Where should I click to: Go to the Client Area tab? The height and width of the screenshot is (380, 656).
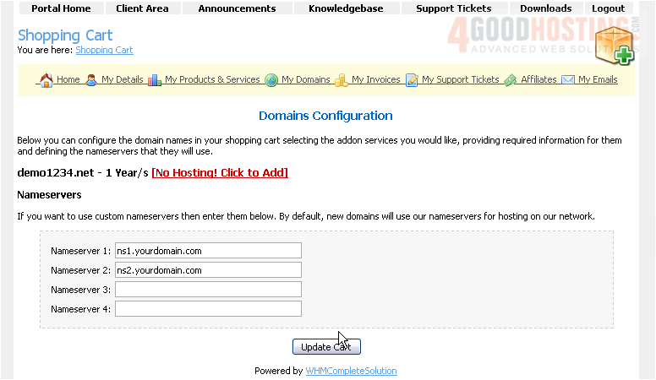click(x=142, y=8)
